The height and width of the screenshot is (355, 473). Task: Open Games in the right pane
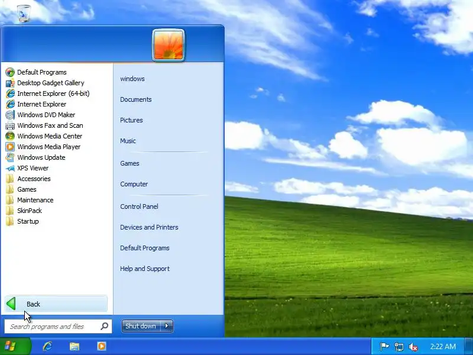tap(129, 163)
